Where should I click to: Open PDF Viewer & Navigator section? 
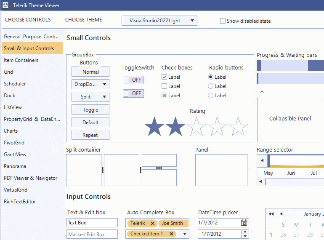pos(32,178)
